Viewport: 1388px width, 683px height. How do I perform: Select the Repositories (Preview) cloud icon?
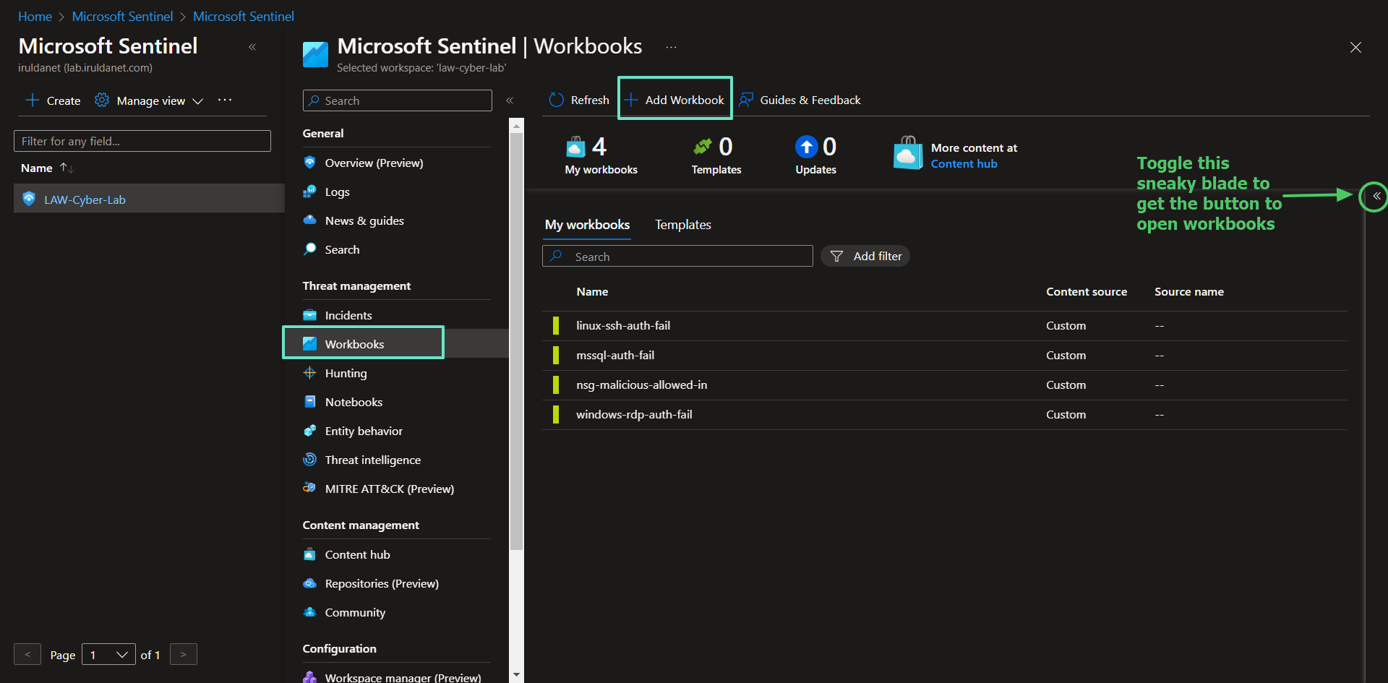tap(309, 583)
